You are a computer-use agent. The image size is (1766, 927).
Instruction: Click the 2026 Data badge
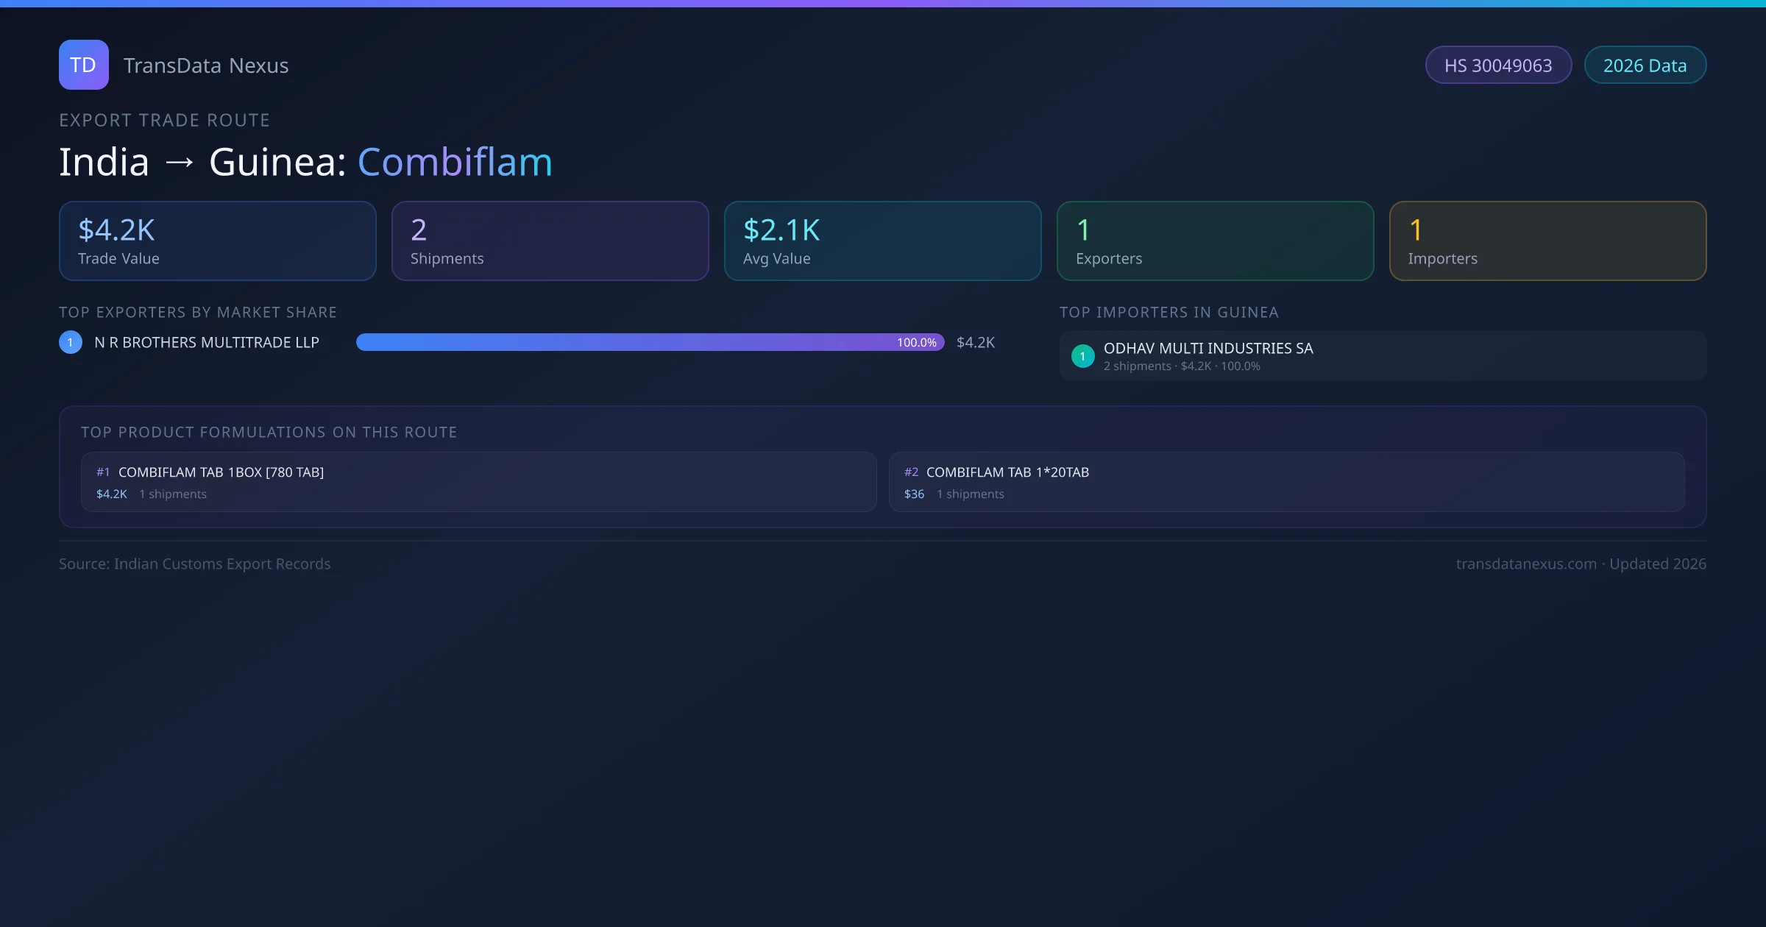tap(1645, 65)
